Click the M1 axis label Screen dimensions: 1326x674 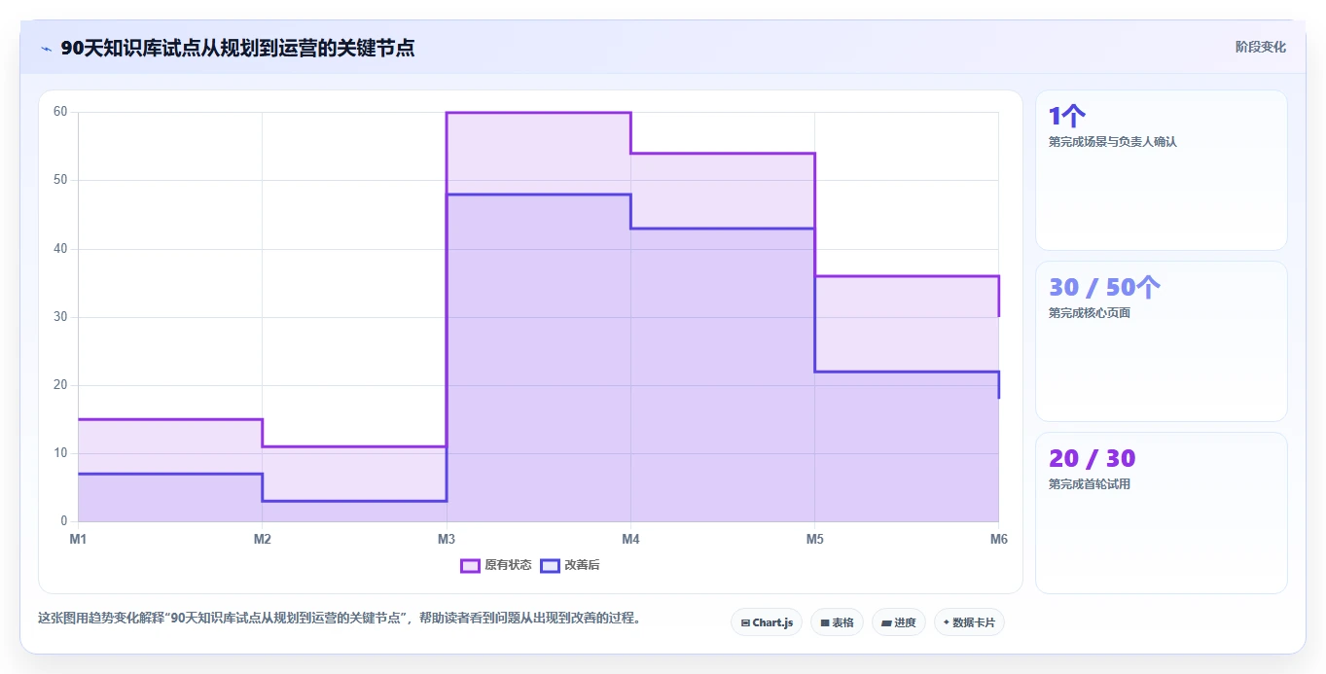click(x=78, y=539)
